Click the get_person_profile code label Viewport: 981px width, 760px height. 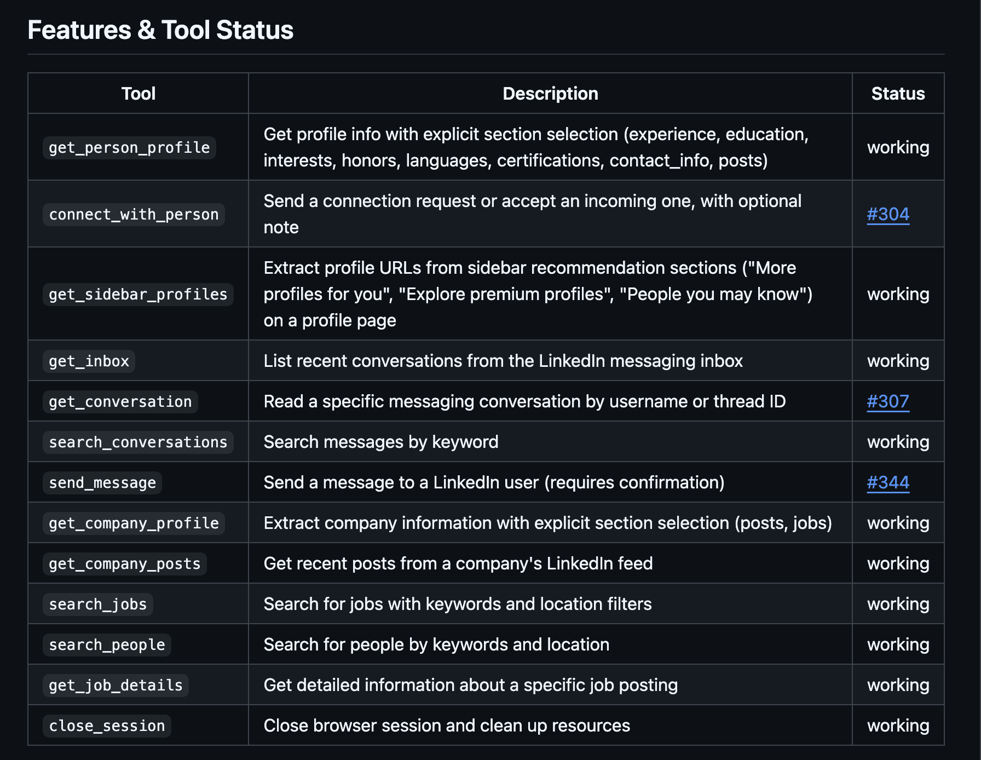(x=129, y=148)
